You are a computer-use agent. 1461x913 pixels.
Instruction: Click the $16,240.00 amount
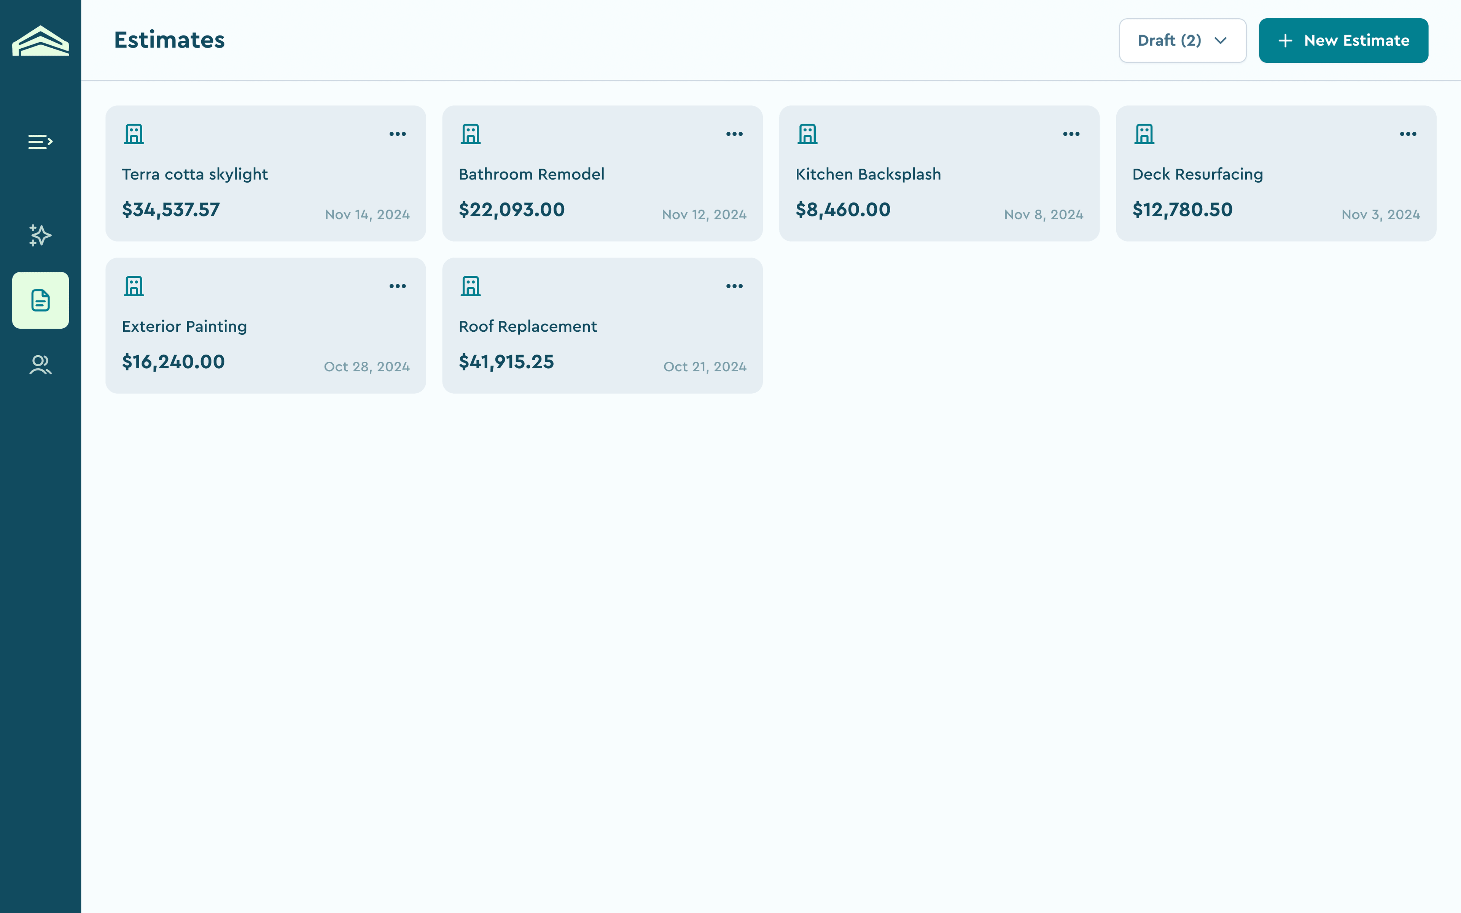(173, 362)
